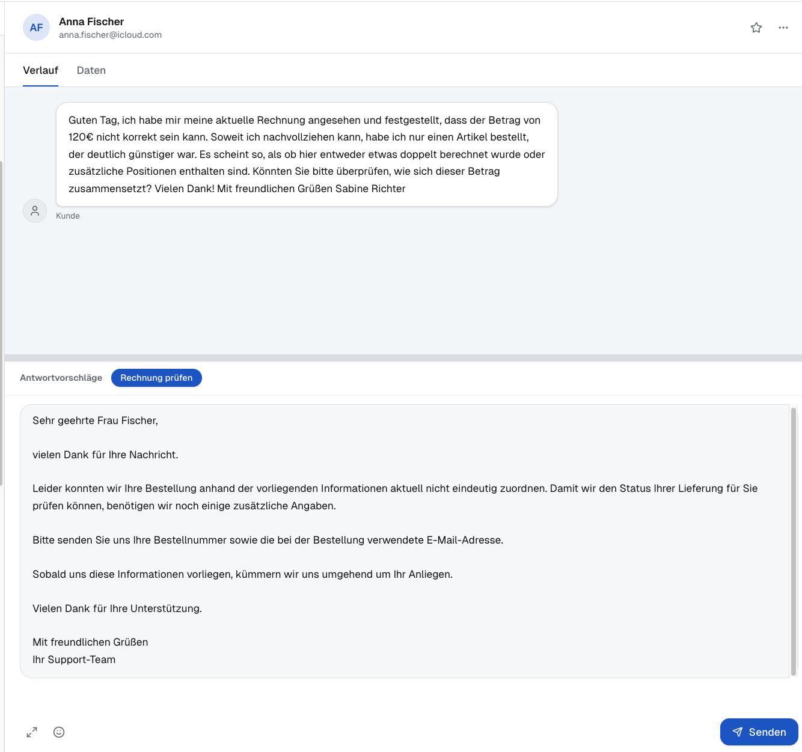This screenshot has width=802, height=752.
Task: Send the draft reply with Senden
Action: click(759, 732)
